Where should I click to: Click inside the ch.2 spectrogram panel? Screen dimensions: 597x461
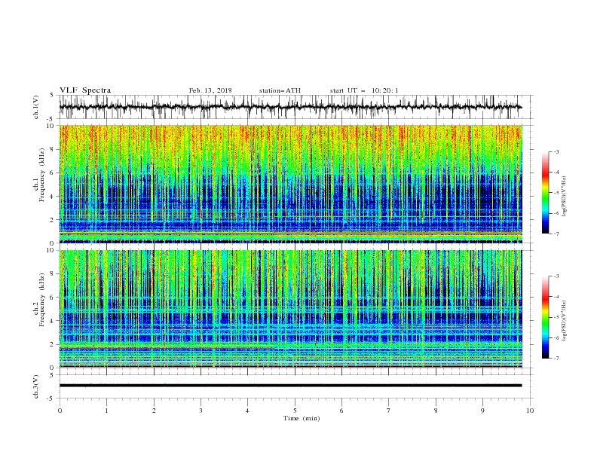[290, 309]
